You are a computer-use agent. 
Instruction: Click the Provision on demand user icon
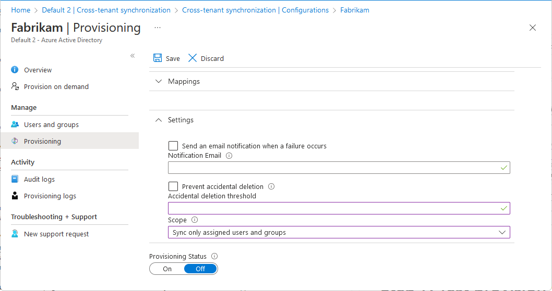point(15,86)
